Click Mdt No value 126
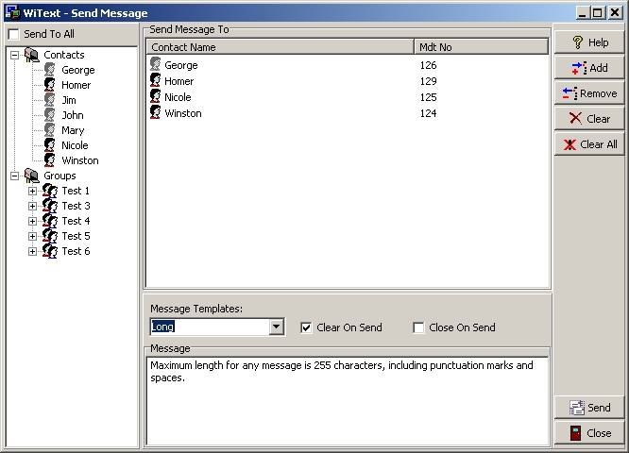 click(428, 65)
